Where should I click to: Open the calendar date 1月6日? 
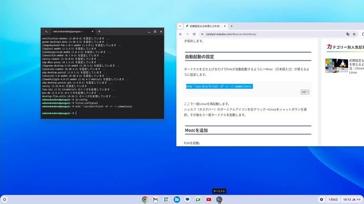pos(333,199)
